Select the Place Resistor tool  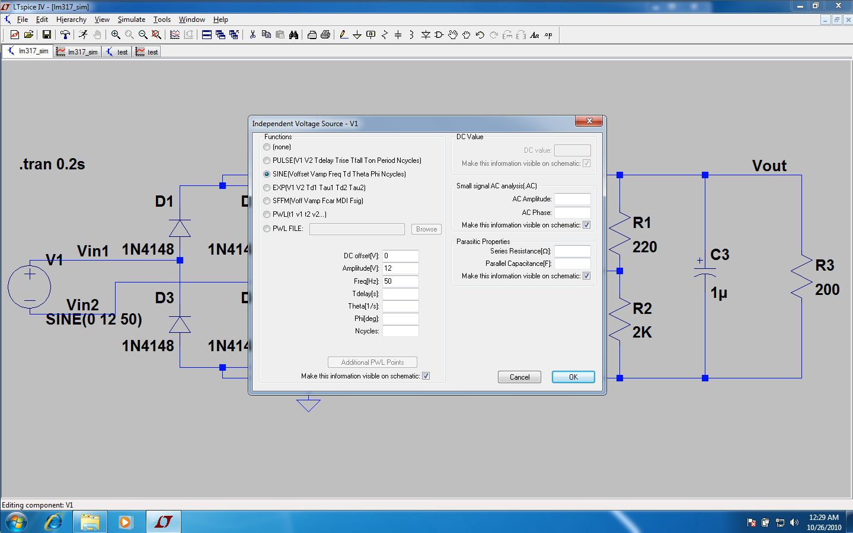coord(384,35)
